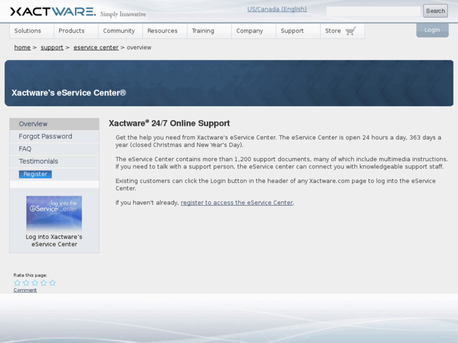Open the Store menu label
The height and width of the screenshot is (343, 458).
[333, 31]
